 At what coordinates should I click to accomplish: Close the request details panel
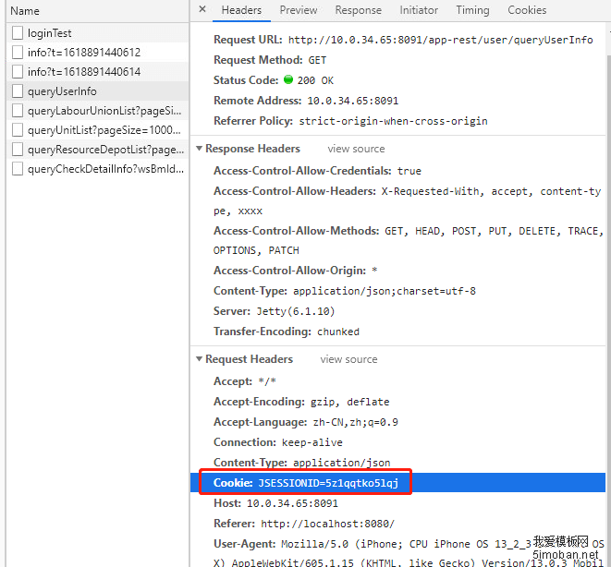(202, 10)
